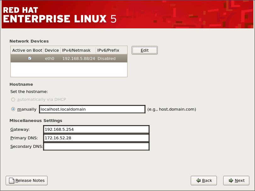
Task: Click the Active on Boot column header
Action: click(x=27, y=50)
